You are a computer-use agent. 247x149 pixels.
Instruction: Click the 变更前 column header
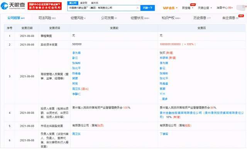click(x=114, y=28)
